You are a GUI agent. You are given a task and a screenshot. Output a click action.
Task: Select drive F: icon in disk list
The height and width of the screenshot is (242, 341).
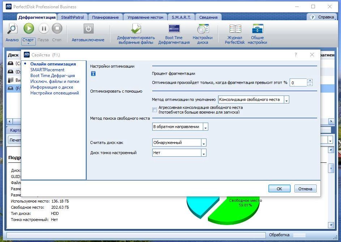(x=10, y=88)
